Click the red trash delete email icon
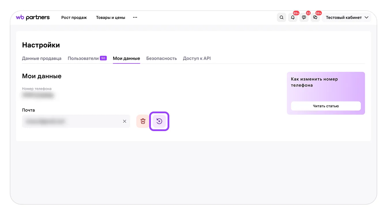 click(x=143, y=121)
